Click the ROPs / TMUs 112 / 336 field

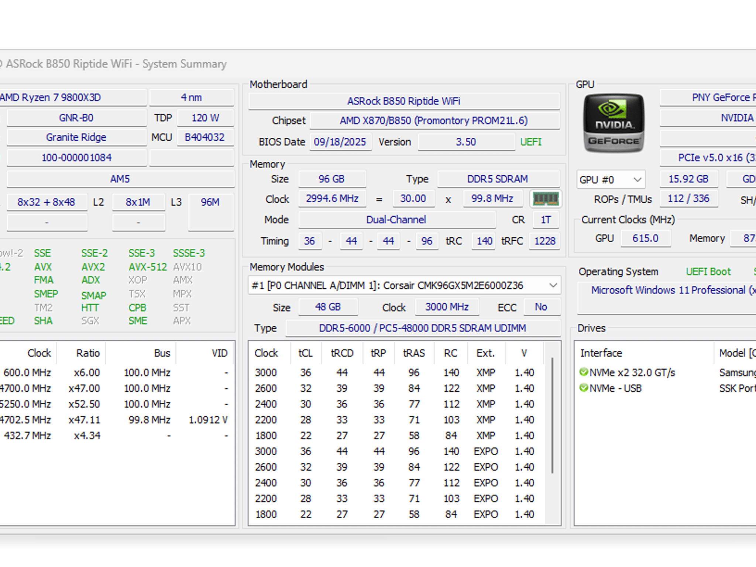[x=689, y=199]
